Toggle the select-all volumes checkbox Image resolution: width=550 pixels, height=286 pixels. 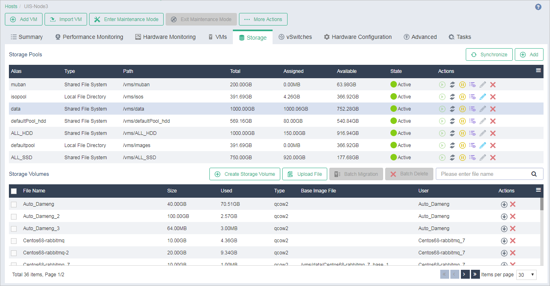(x=14, y=191)
